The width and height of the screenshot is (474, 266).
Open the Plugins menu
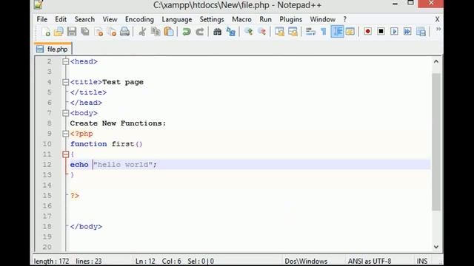pyautogui.click(x=290, y=19)
